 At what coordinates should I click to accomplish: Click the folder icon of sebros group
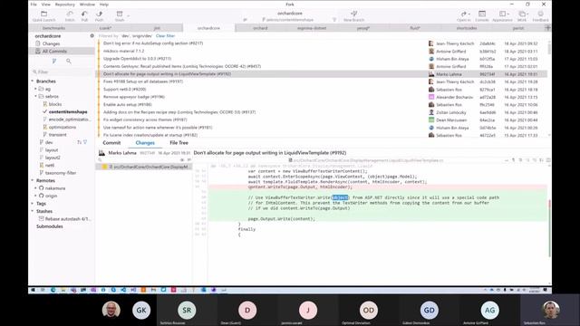(42, 97)
